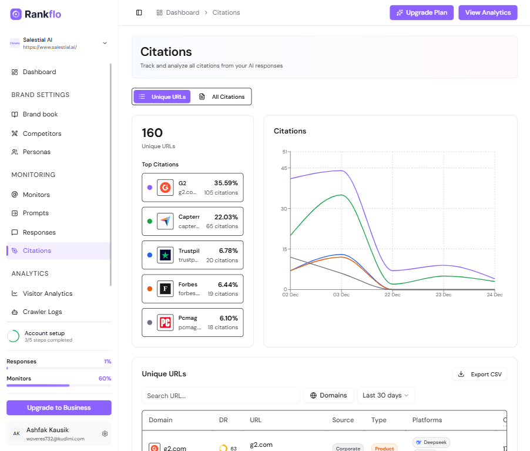Screen dimensions: 530x451
Task: Navigate to Citations via the breadcrumb
Action: tap(226, 12)
